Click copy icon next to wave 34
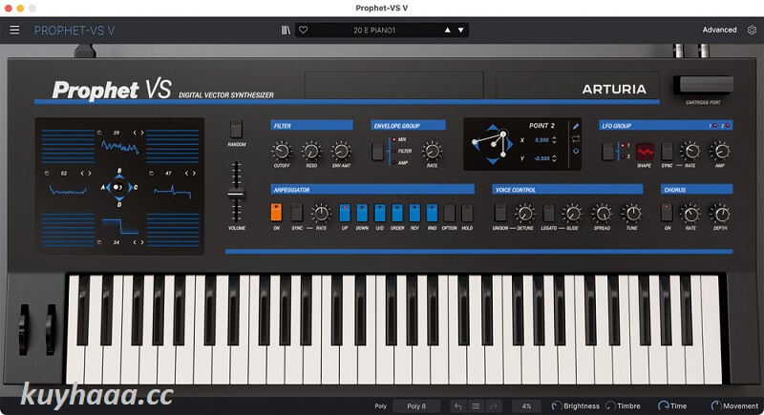764x415 pixels. [99, 241]
